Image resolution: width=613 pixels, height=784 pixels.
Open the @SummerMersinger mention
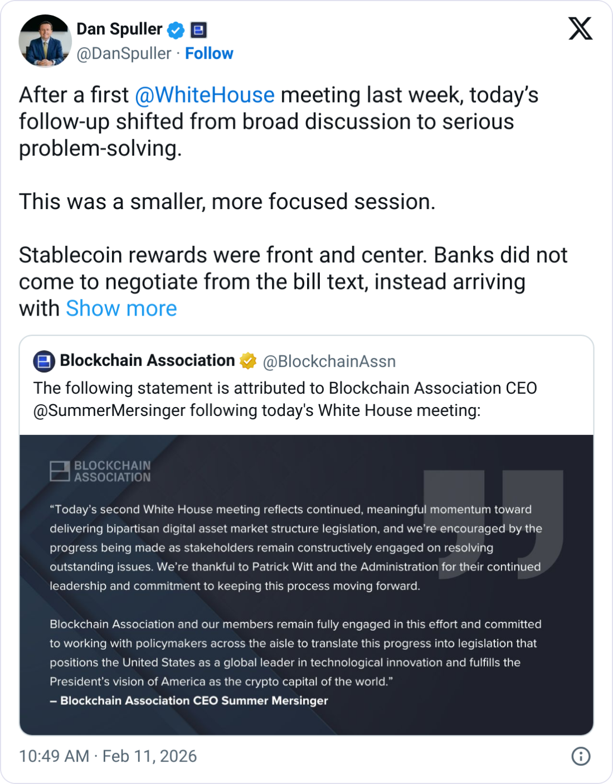(x=109, y=410)
